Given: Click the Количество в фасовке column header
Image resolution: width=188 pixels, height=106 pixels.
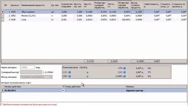Looking at the screenshot, I should pos(67,5).
